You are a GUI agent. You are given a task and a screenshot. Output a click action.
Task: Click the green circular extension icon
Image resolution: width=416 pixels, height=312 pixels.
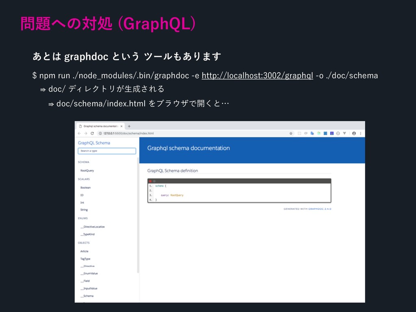click(319, 133)
